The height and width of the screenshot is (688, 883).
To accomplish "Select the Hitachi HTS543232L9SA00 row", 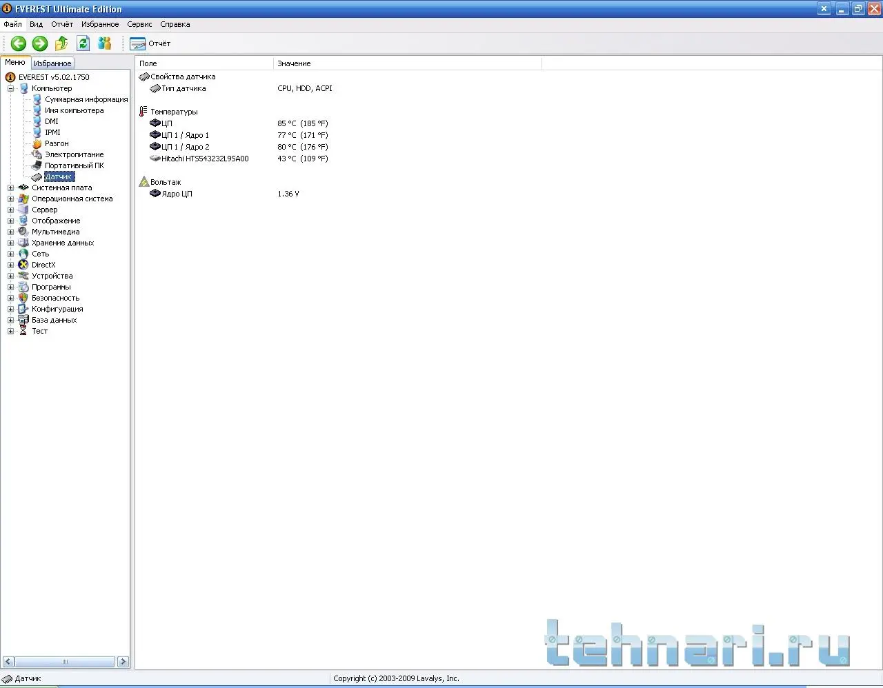I will click(x=239, y=159).
